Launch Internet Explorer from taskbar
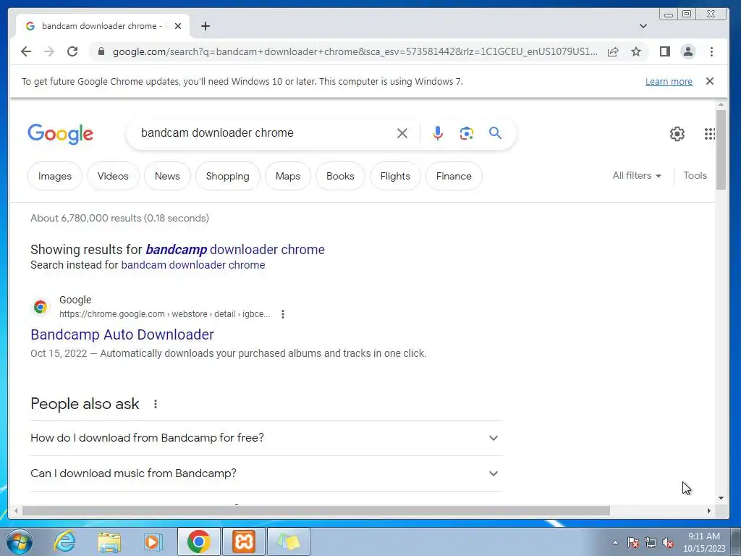The height and width of the screenshot is (556, 741). pyautogui.click(x=64, y=542)
